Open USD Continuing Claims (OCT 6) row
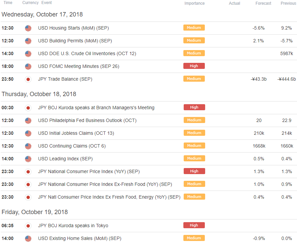This screenshot has height=244, width=297. click(148, 146)
